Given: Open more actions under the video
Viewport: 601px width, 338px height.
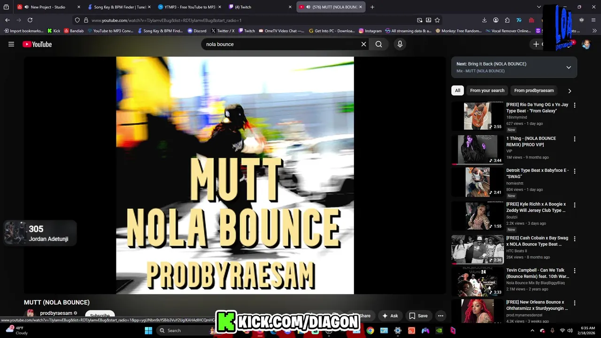Looking at the screenshot, I should coord(440,316).
